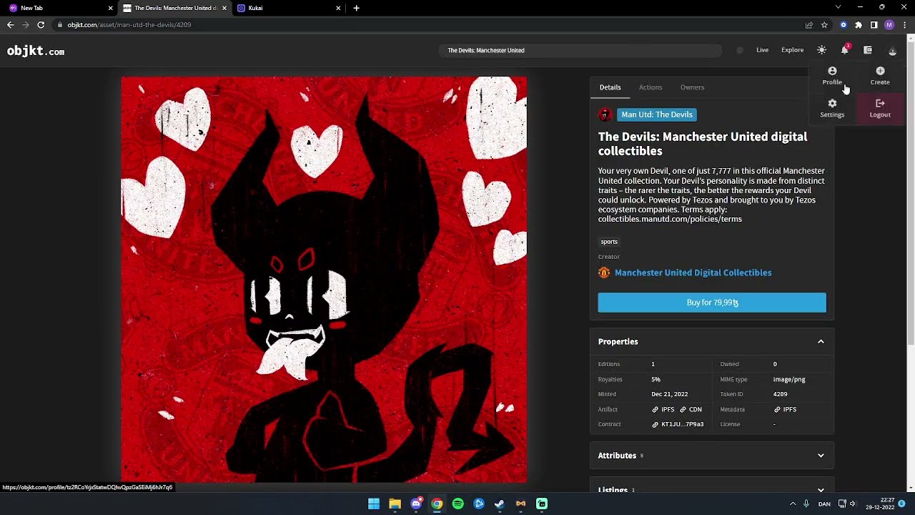Select Create in the account menu
915x515 pixels.
[x=880, y=76]
